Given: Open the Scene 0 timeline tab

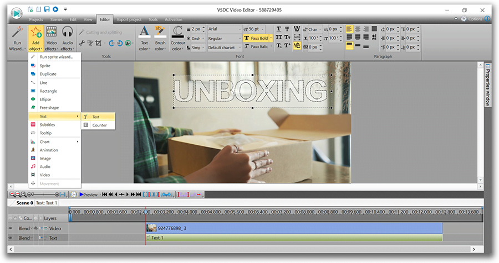Looking at the screenshot, I should click(24, 203).
